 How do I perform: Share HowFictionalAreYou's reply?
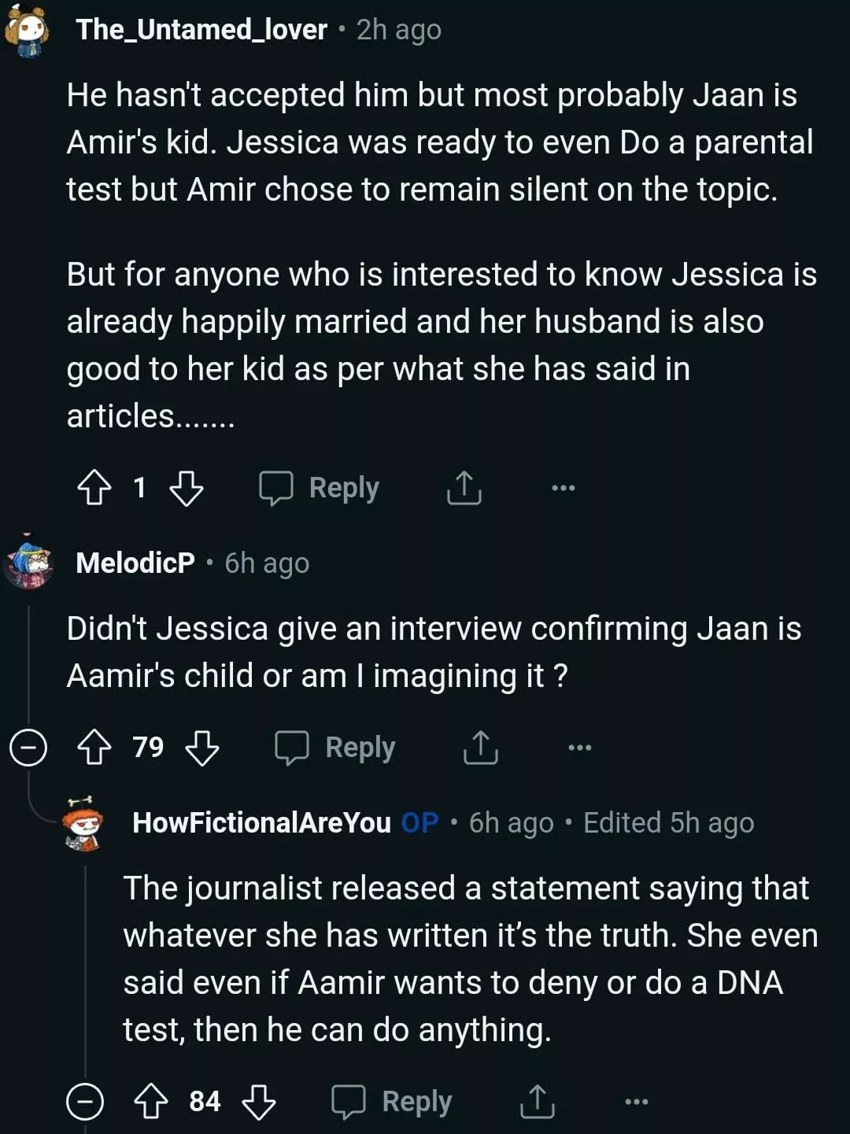tap(537, 1102)
